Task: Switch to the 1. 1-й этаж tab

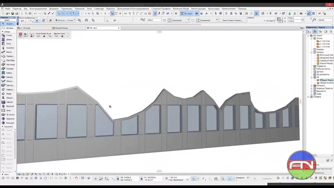Action: click(x=34, y=28)
